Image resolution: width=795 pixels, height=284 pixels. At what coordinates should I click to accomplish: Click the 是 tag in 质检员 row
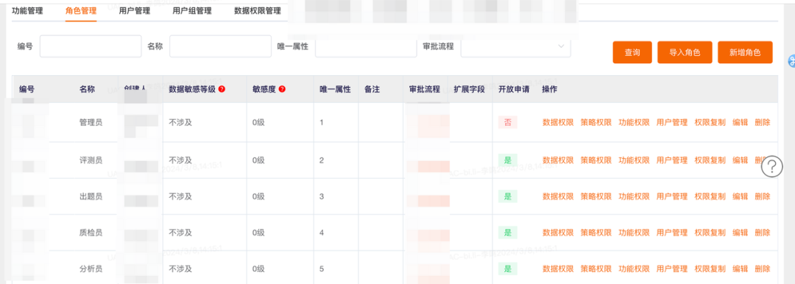pyautogui.click(x=507, y=232)
